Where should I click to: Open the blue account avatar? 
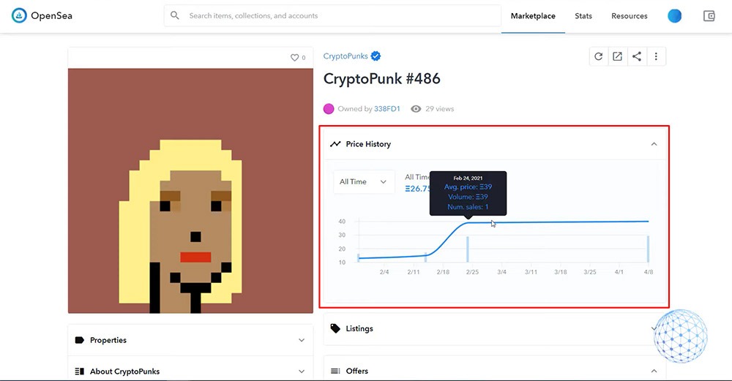pos(675,16)
